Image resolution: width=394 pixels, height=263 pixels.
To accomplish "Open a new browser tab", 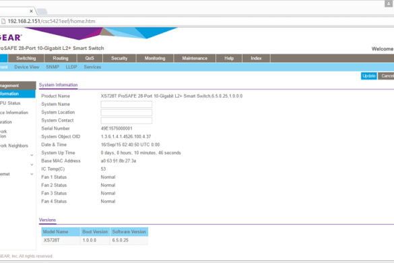I will [42, 11].
